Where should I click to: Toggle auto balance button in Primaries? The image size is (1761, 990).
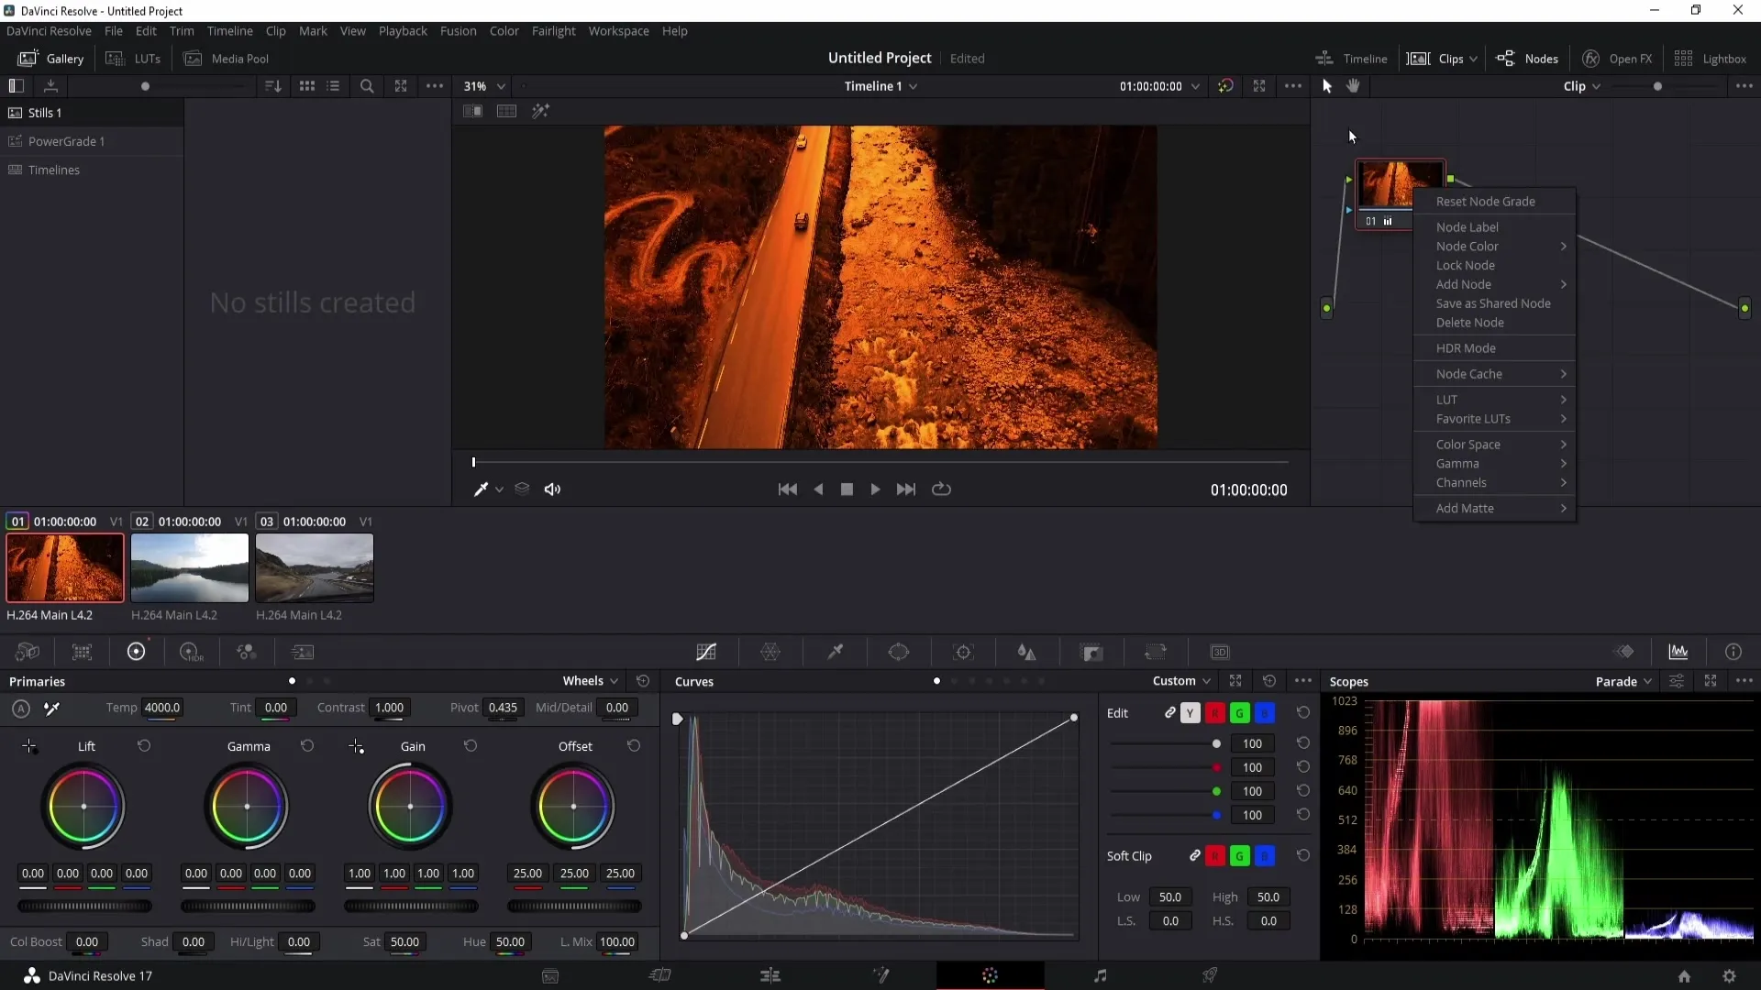click(x=21, y=708)
